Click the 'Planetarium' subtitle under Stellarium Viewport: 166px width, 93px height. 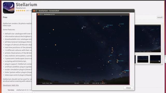pos(21,8)
